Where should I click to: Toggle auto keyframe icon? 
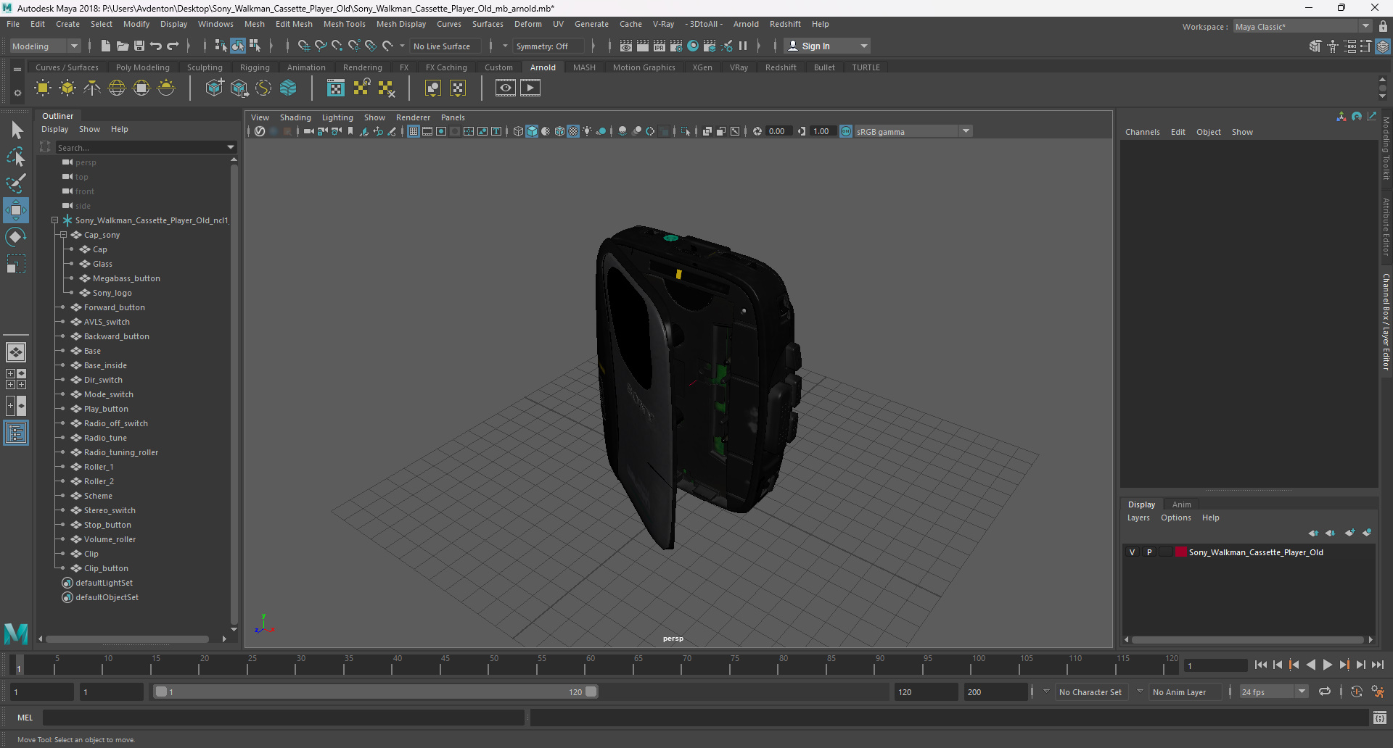(1357, 692)
